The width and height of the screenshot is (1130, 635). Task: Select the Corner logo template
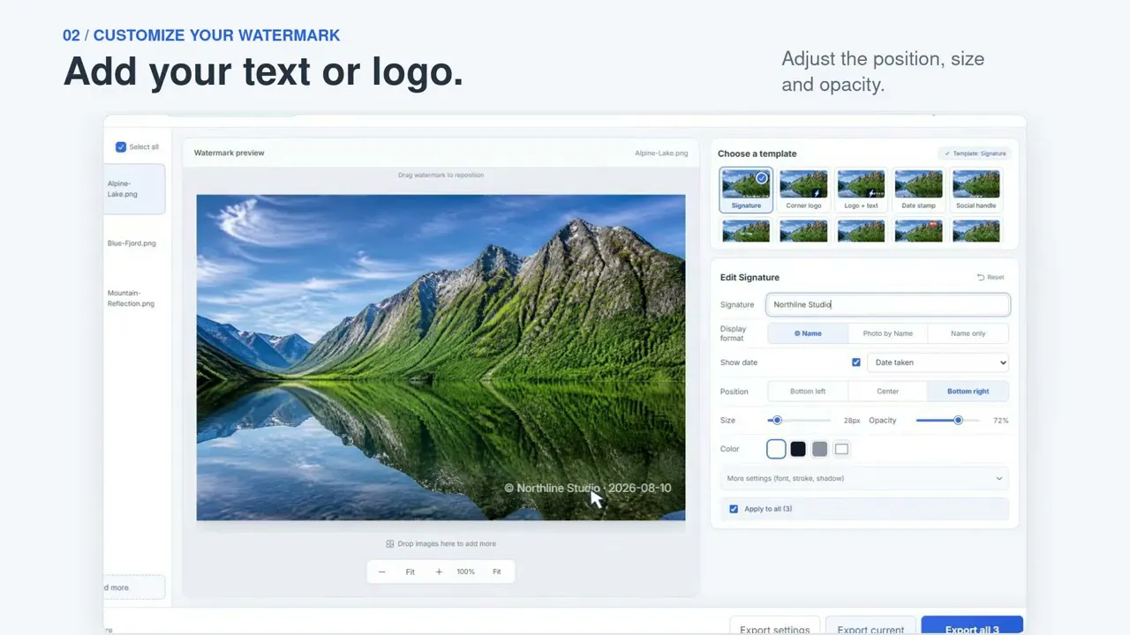[x=803, y=190]
